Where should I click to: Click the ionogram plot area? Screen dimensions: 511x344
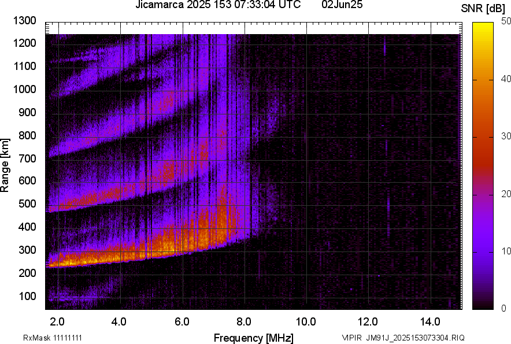[x=254, y=166]
